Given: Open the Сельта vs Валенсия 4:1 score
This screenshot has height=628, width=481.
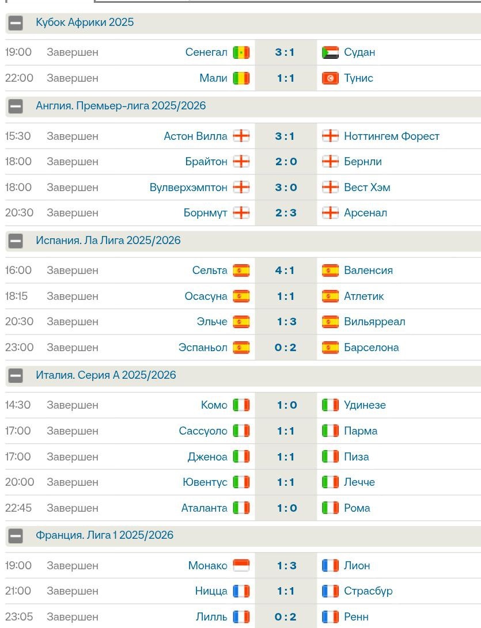Looking at the screenshot, I should point(286,271).
